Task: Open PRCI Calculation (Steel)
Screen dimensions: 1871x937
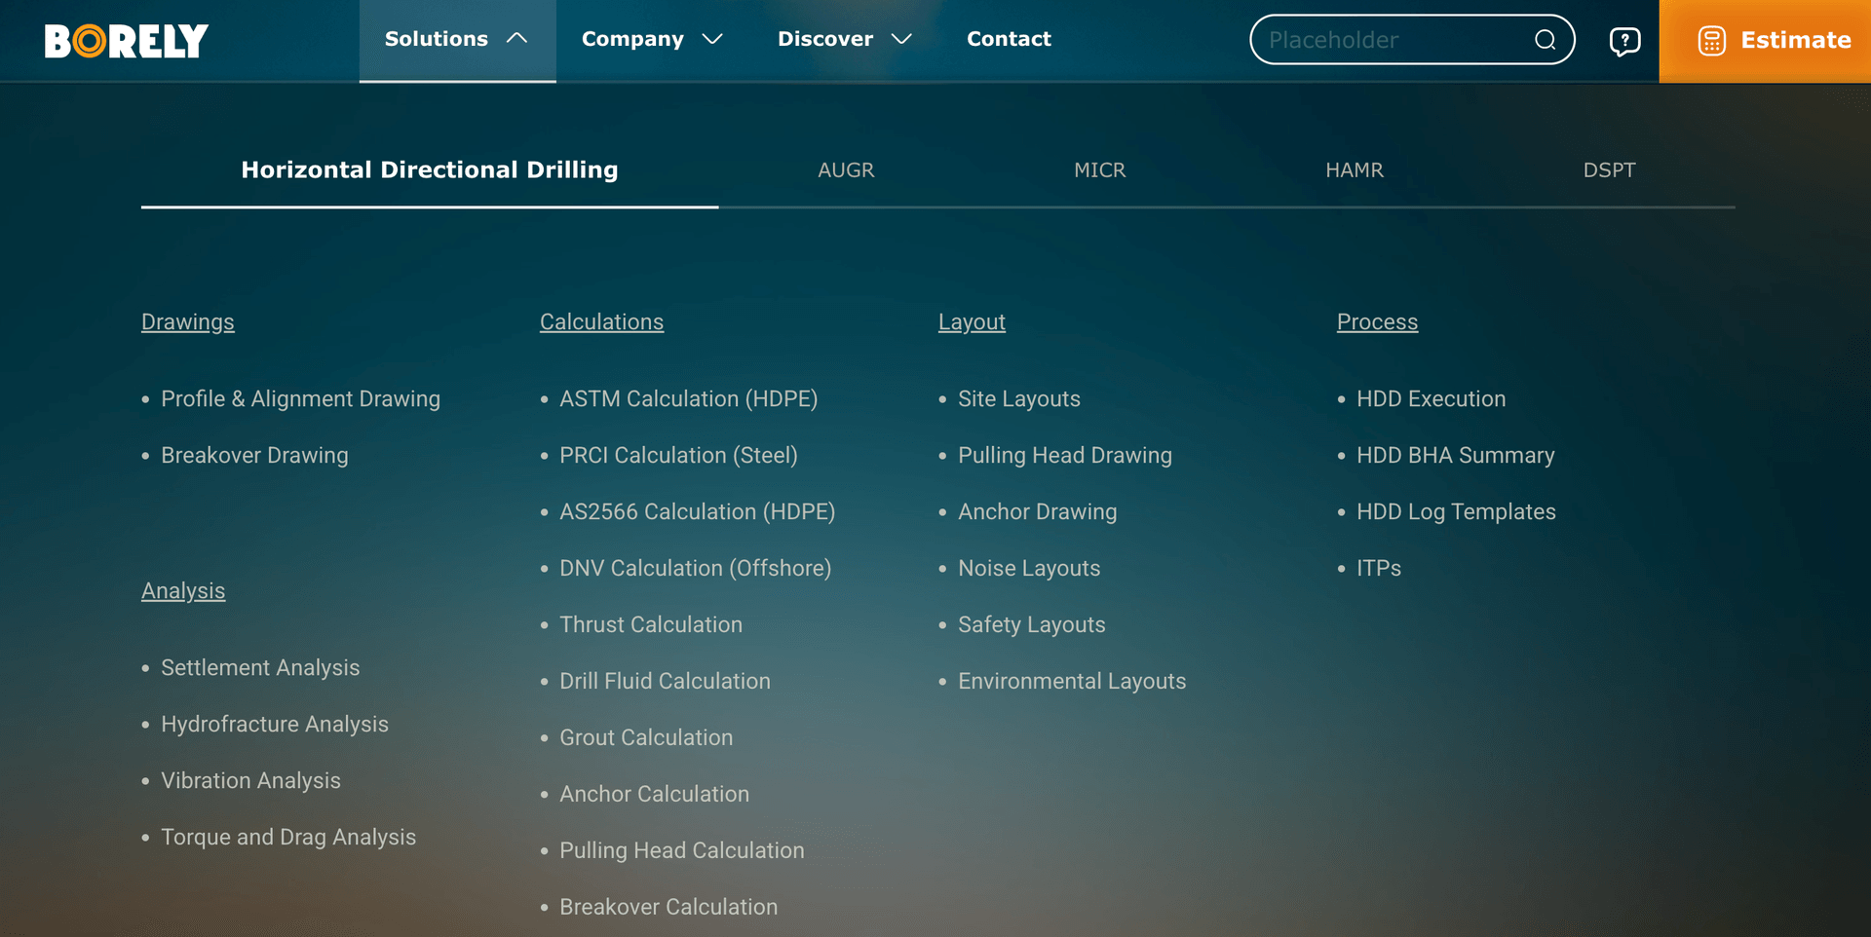Action: click(x=678, y=456)
